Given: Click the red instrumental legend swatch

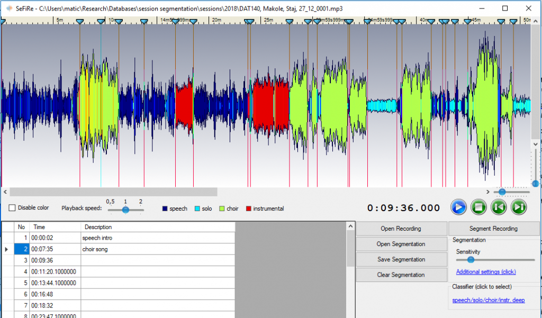Looking at the screenshot, I should click(249, 208).
